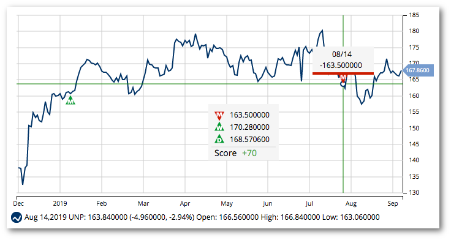The height and width of the screenshot is (240, 451).
Task: Click the circular crosshair point on the price line
Action: tap(343, 84)
